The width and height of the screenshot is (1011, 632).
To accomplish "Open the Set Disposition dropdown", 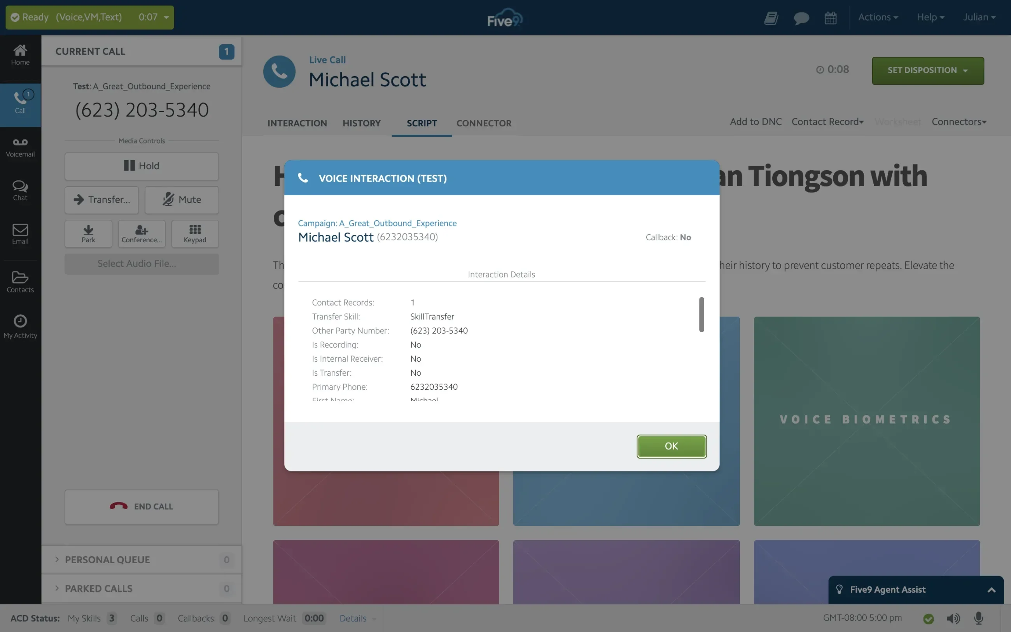I will (927, 70).
